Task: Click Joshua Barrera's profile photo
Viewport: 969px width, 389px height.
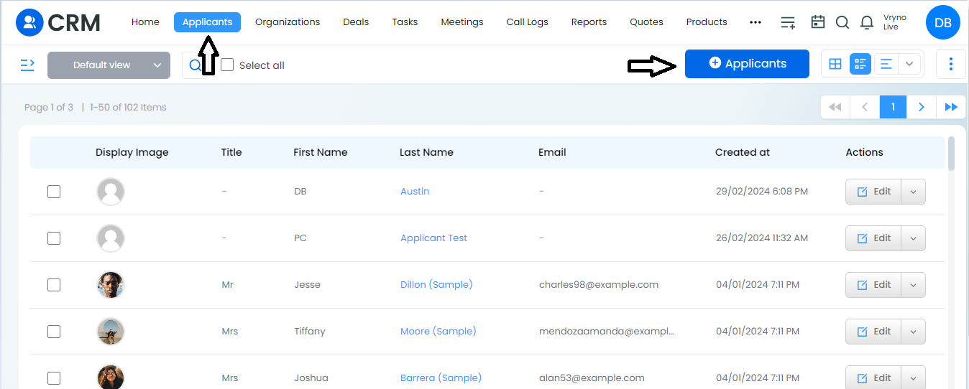Action: tap(111, 377)
